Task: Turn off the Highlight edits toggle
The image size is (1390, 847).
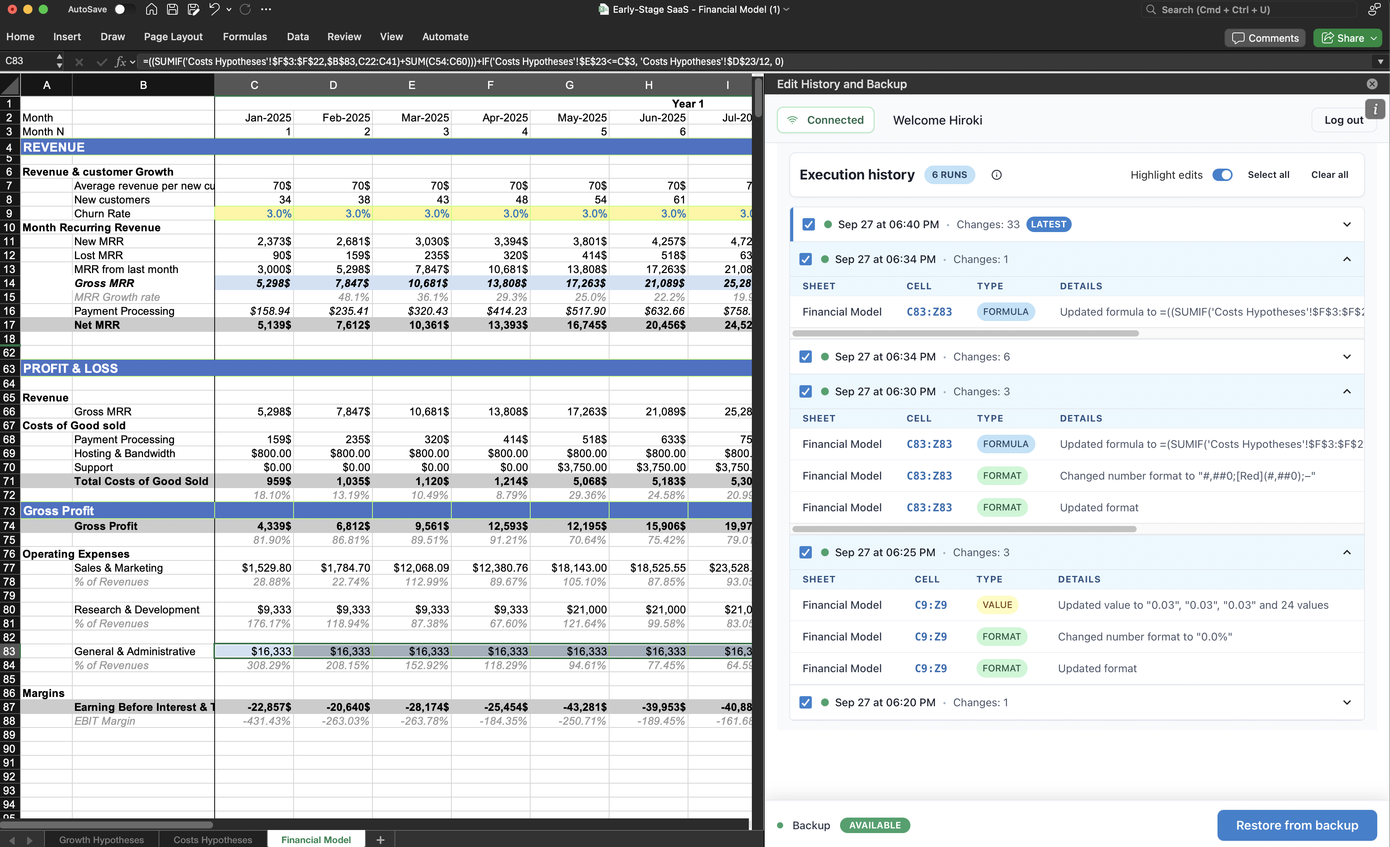Action: coord(1222,175)
